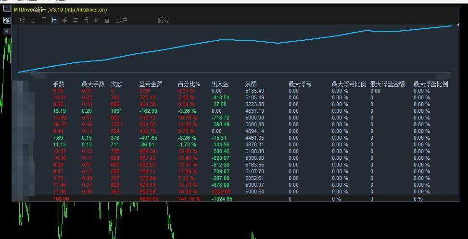Click the max lots cell 0.46

point(87,191)
